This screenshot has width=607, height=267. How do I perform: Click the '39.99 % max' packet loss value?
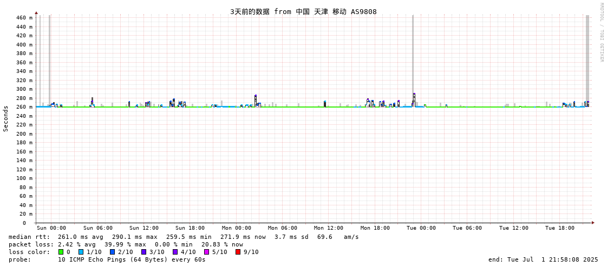click(x=127, y=245)
